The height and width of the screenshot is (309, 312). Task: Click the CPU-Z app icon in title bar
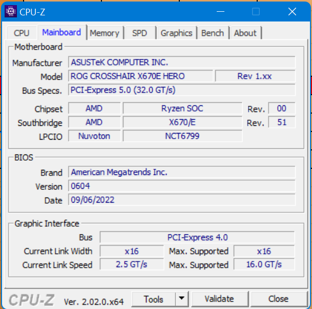click(x=11, y=12)
